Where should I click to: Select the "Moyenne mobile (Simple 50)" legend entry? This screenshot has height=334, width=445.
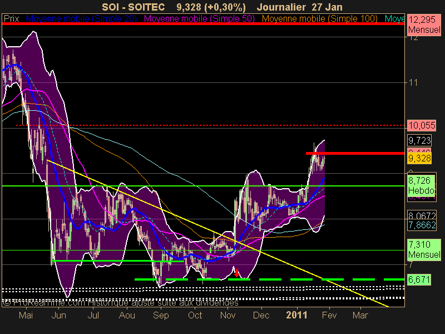tap(200, 19)
